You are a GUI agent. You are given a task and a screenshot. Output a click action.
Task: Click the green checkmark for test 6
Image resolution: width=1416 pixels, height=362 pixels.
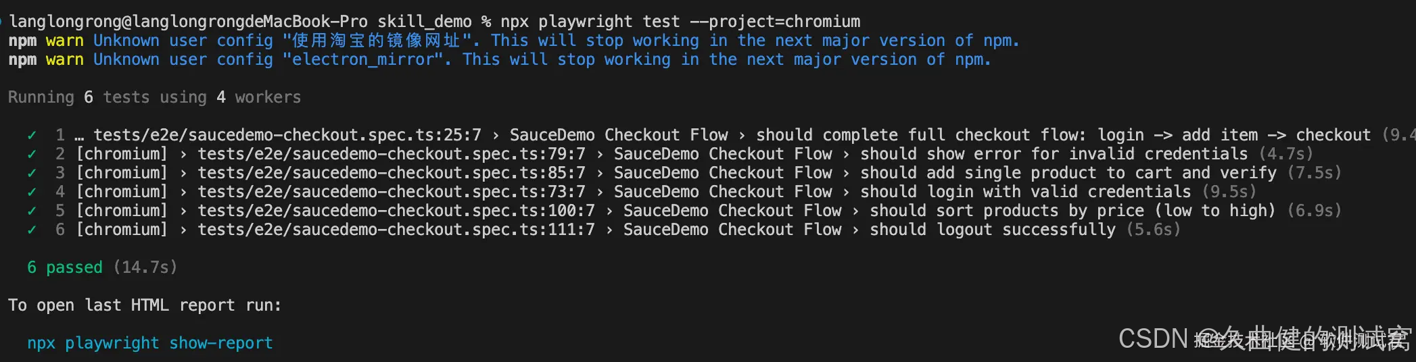click(x=32, y=230)
